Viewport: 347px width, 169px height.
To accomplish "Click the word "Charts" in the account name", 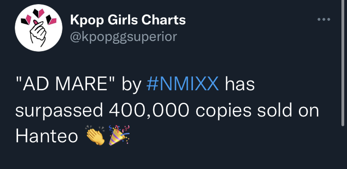I will [163, 20].
